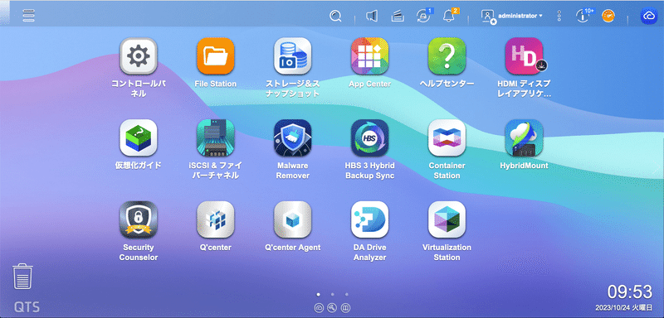Image resolution: width=664 pixels, height=318 pixels.
Task: Switch to second desktop page dot
Action: [x=333, y=294]
